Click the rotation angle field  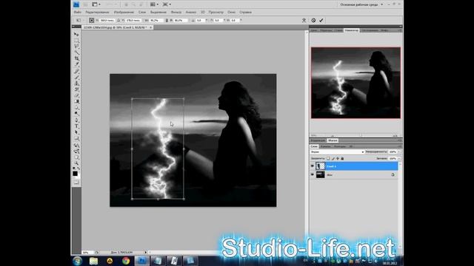click(x=200, y=20)
